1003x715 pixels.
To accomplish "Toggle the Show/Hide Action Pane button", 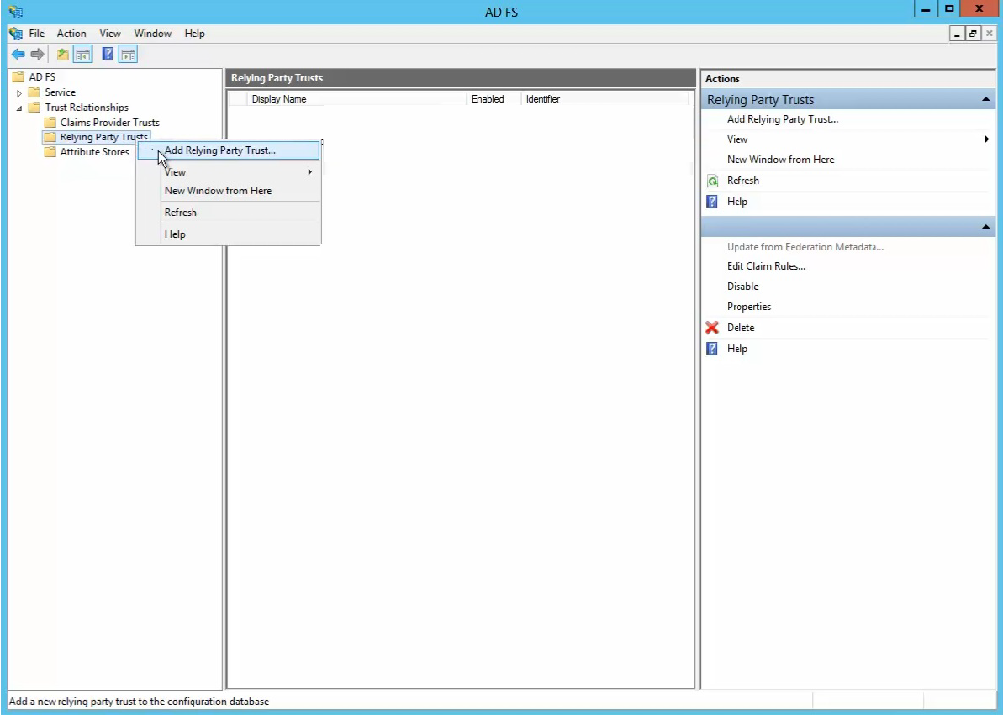I will 128,55.
